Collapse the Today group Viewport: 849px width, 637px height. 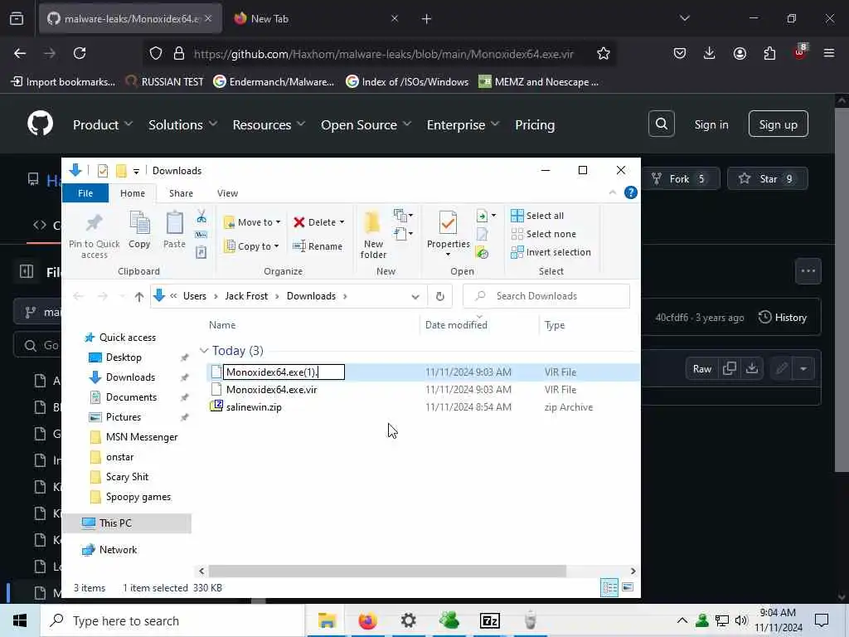click(204, 351)
